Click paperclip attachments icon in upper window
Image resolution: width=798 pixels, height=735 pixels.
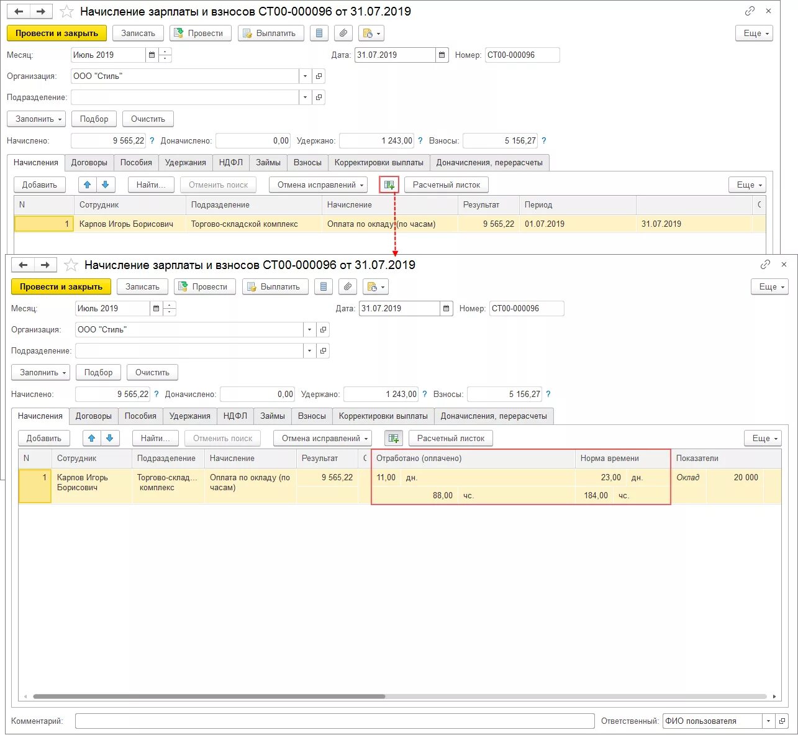pyautogui.click(x=343, y=33)
